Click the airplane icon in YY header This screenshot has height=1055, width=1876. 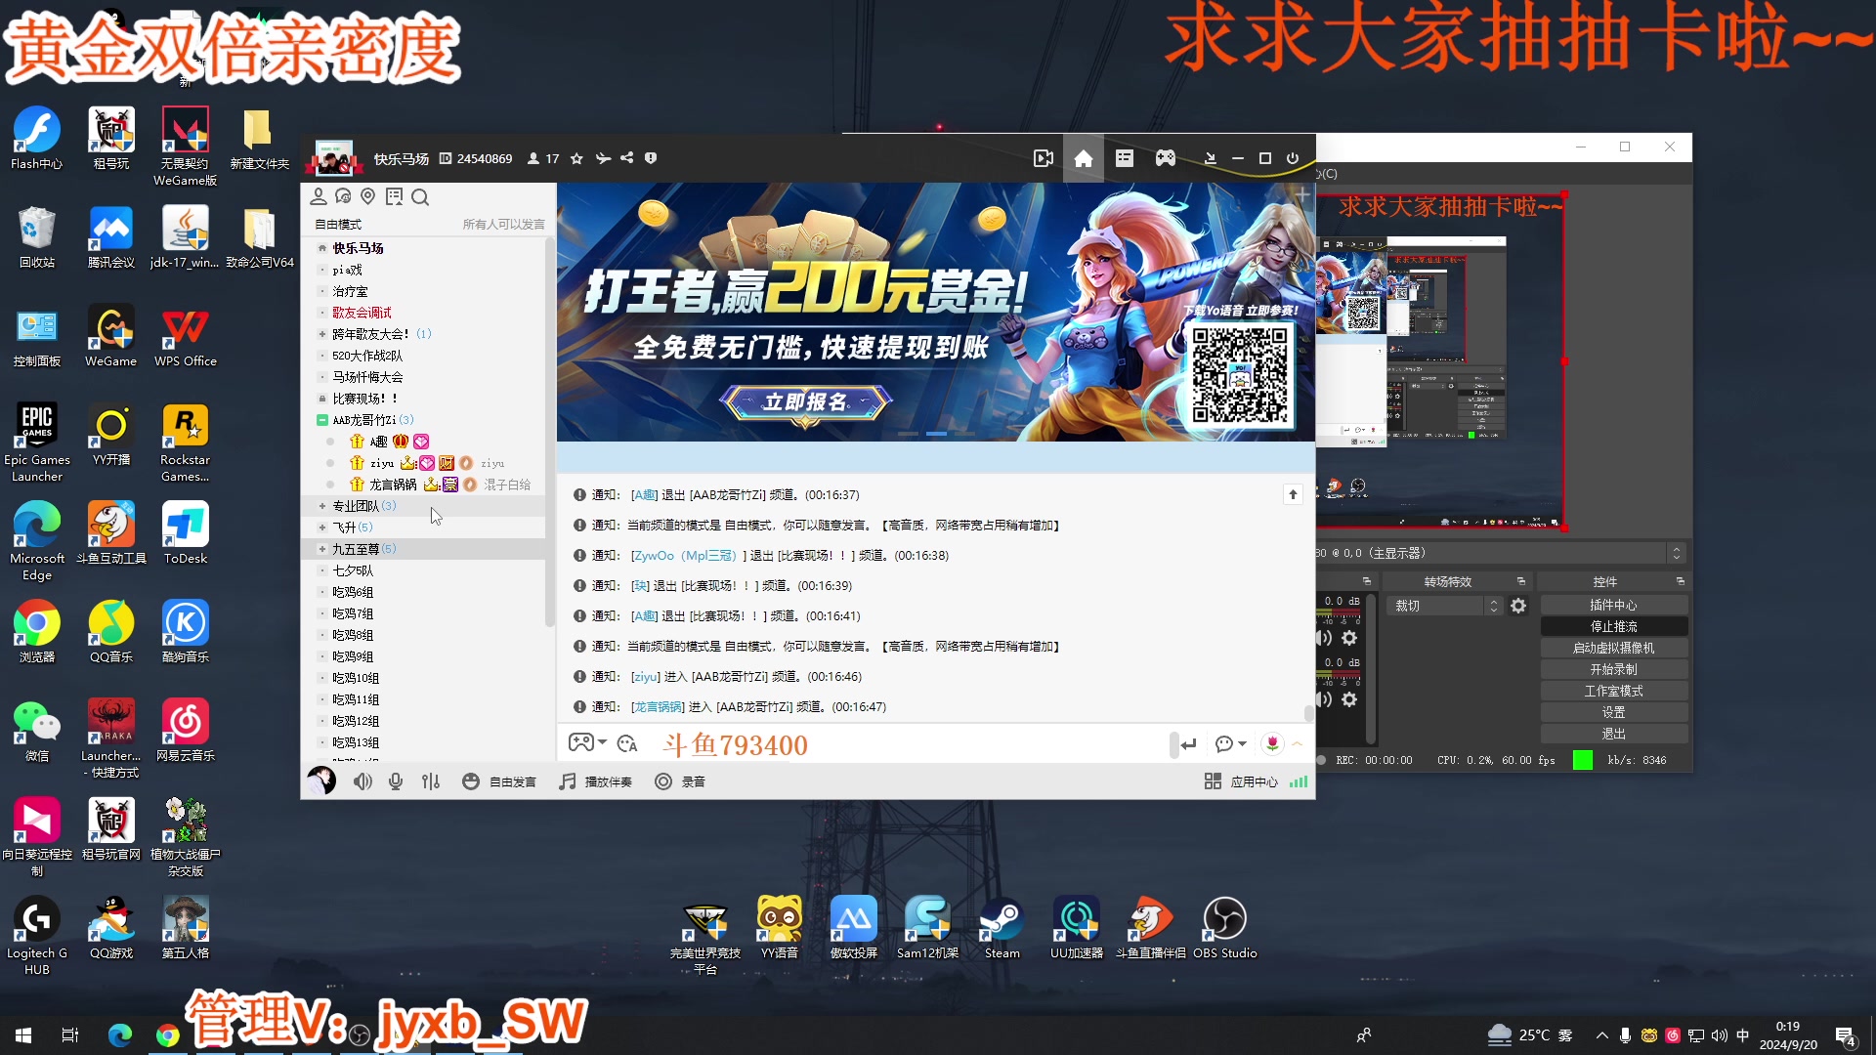[603, 158]
